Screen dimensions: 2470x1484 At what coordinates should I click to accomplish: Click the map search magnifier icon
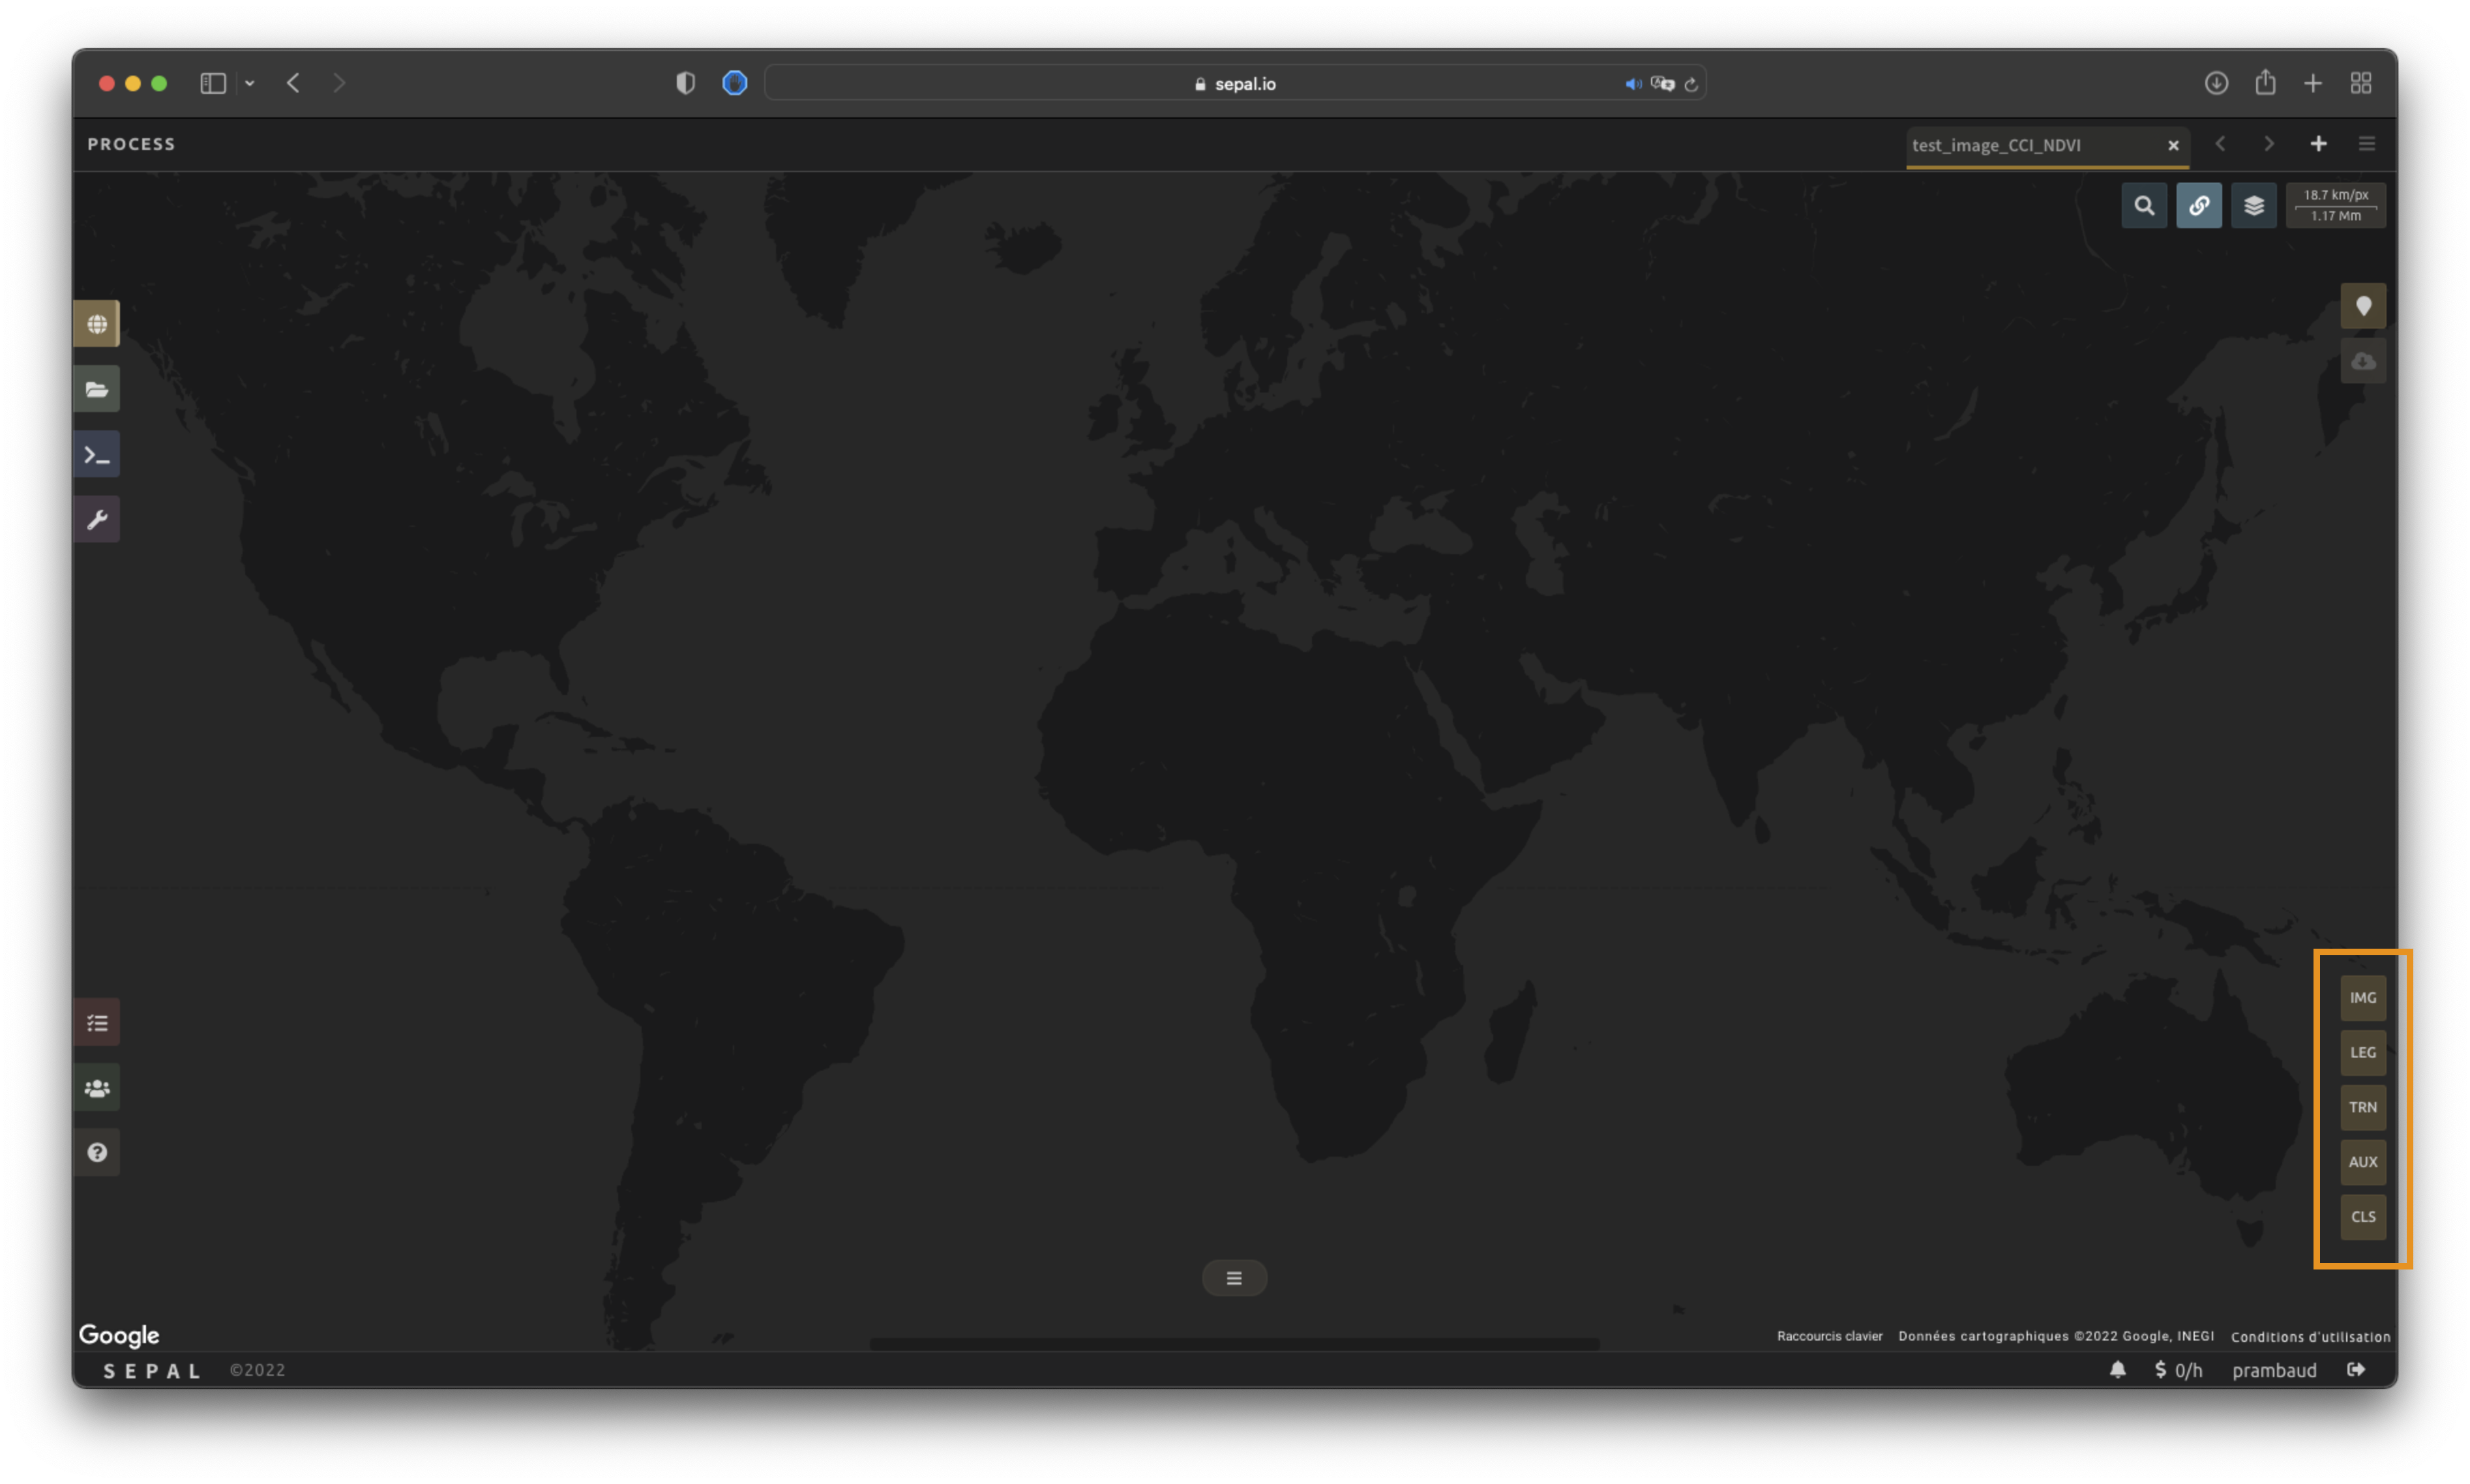coord(2144,206)
